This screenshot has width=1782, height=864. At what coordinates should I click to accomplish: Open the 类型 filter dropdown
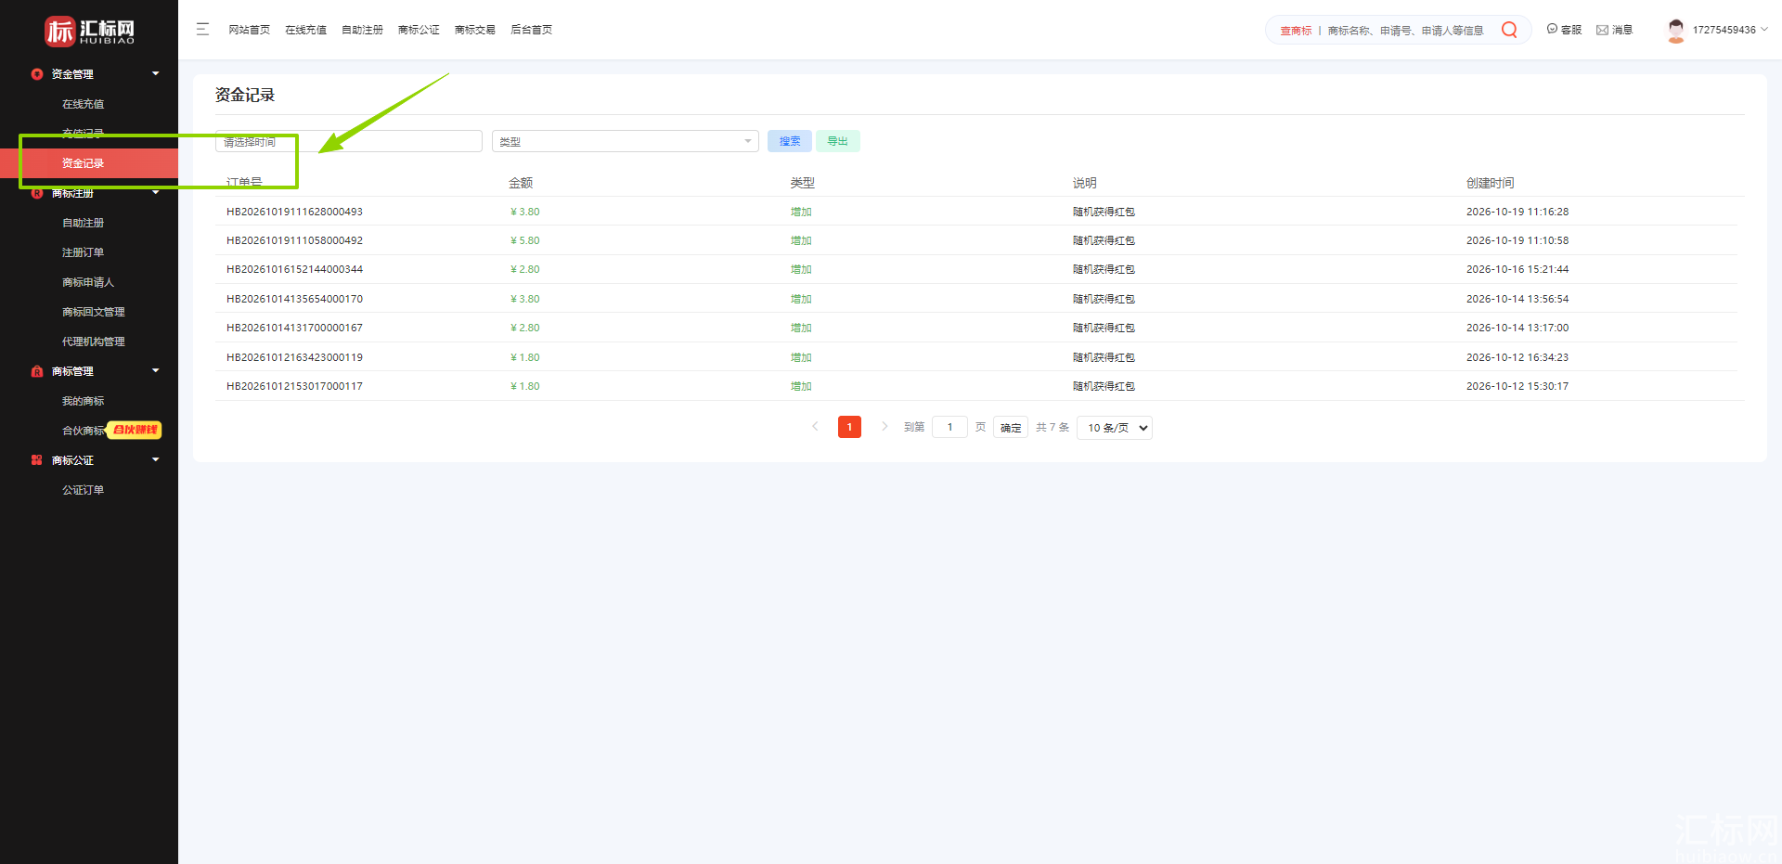[626, 141]
